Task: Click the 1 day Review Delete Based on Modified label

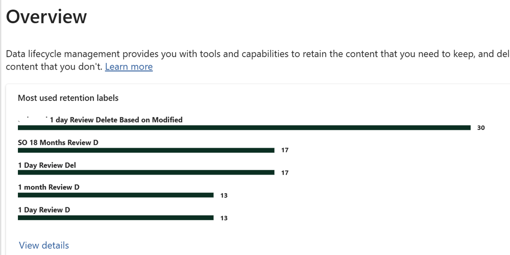Action: pos(116,120)
